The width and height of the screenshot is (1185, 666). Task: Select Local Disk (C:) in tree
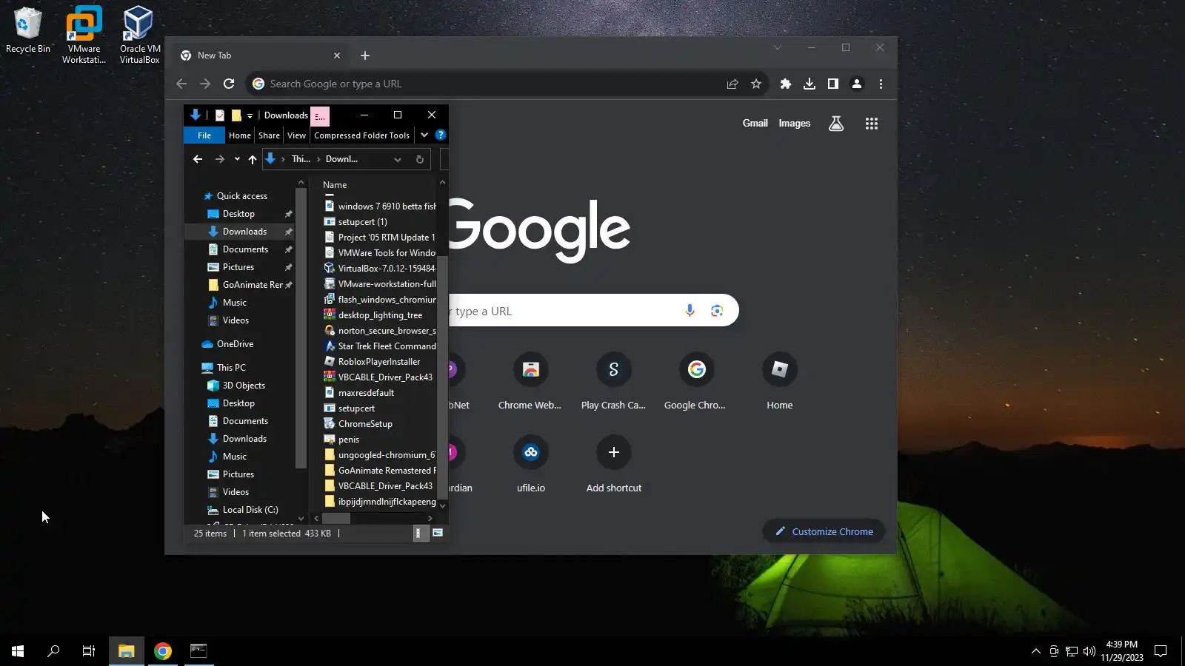(250, 510)
